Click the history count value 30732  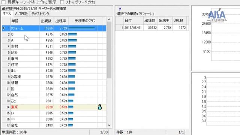(x=153, y=28)
